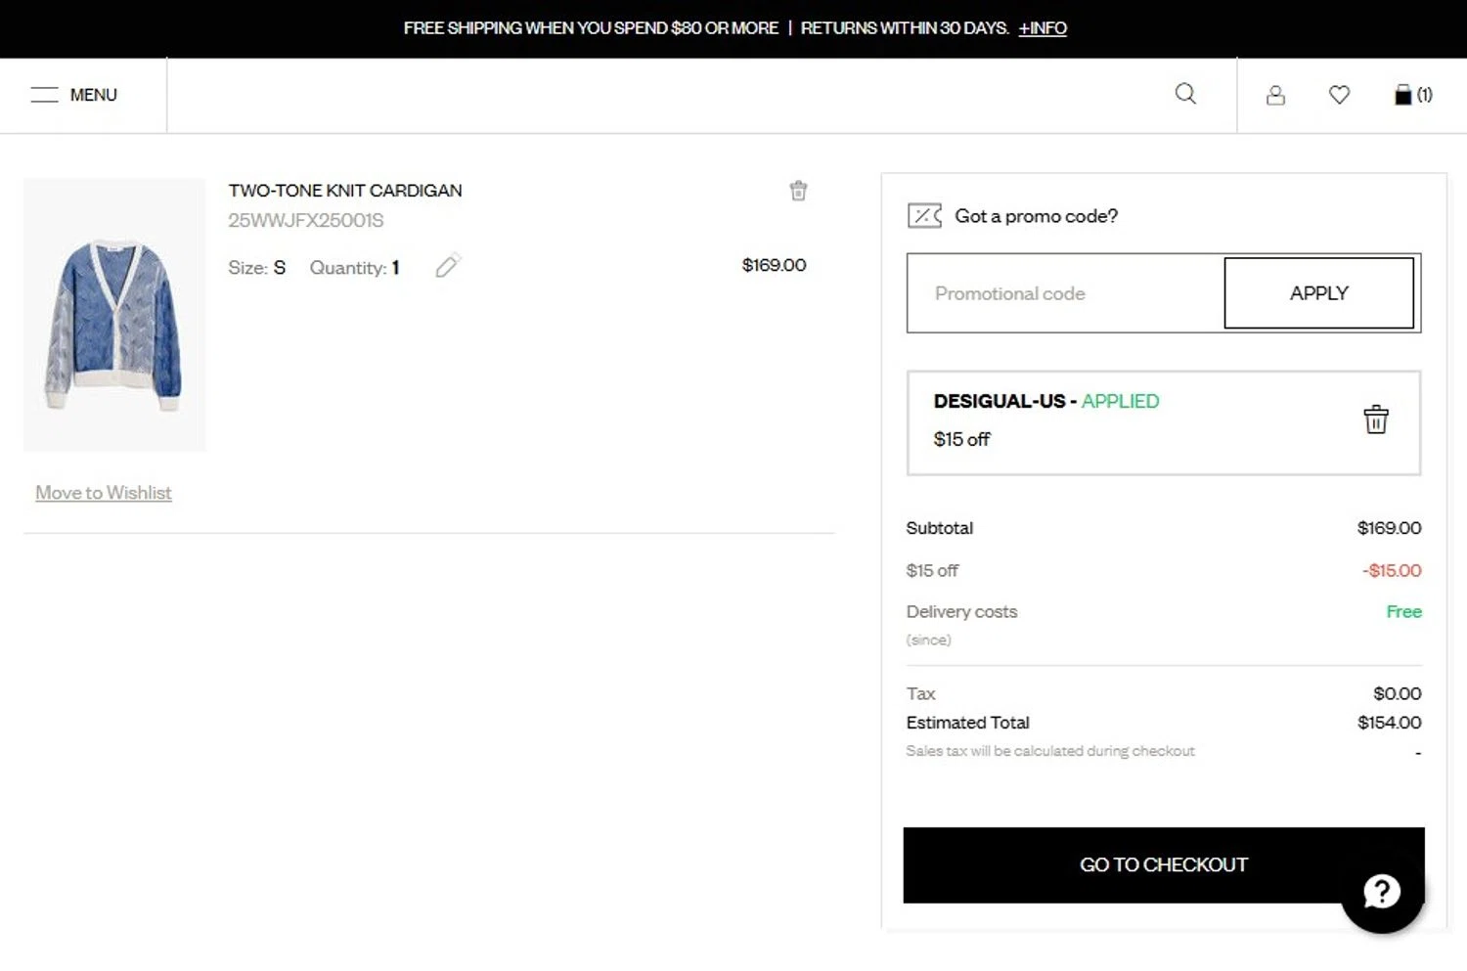This screenshot has width=1467, height=971.
Task: Open the hamburger MENU
Action: [x=73, y=95]
